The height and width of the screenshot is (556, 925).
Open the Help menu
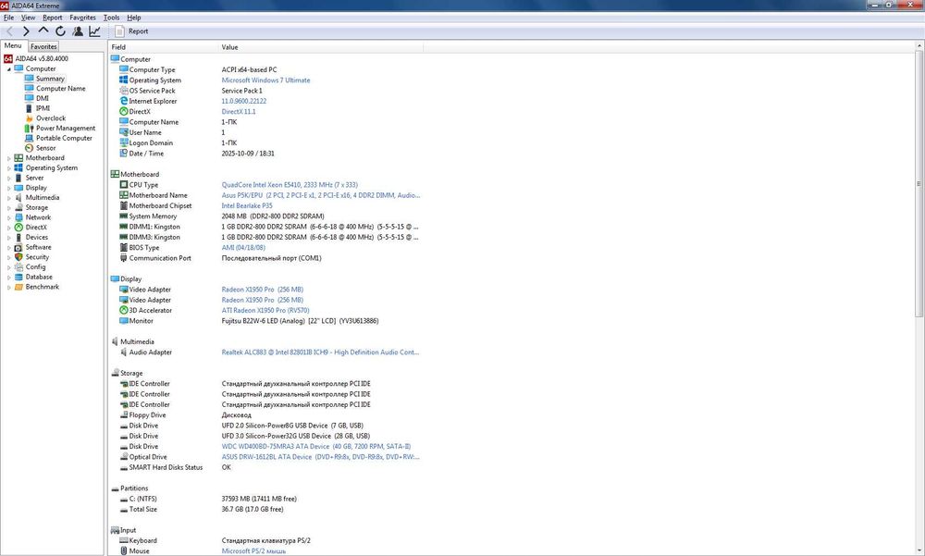[134, 18]
